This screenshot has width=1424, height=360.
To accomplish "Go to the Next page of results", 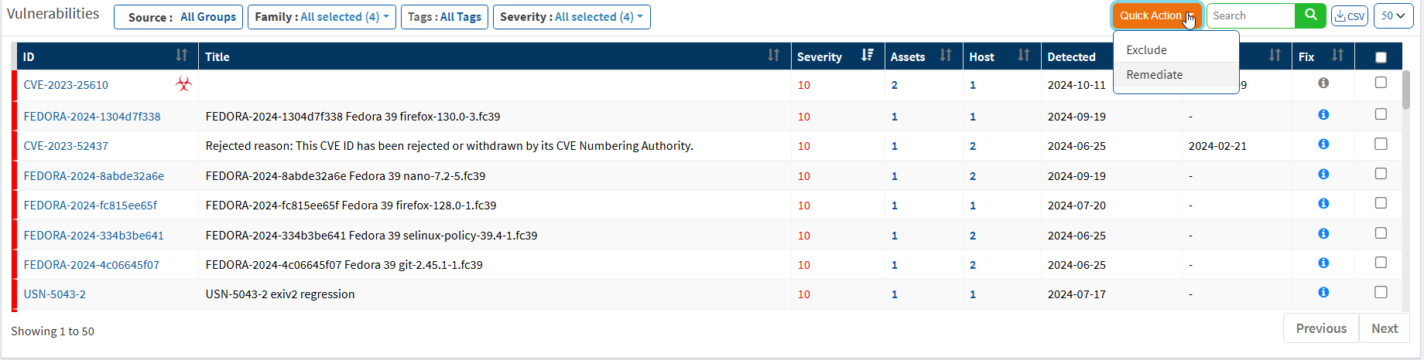I will pos(1385,328).
